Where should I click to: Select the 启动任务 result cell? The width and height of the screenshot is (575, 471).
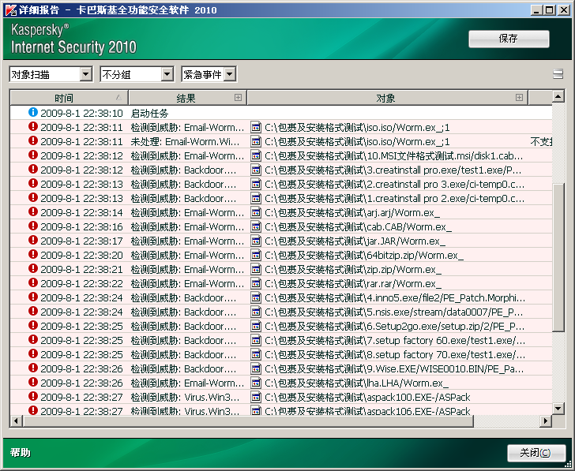pos(149,113)
